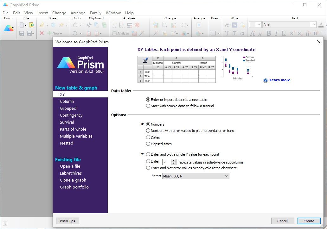Viewport: 327px width, 229px height.
Task: Select 'Enter or import data into a new table'
Action: [148, 100]
